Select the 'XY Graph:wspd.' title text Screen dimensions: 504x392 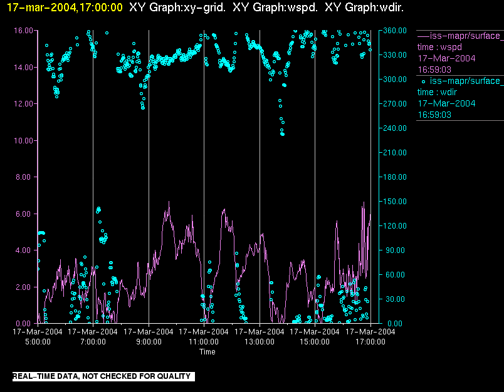[x=275, y=8]
